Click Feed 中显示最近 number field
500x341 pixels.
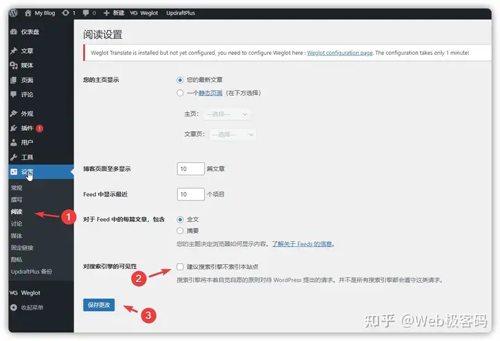(x=191, y=194)
